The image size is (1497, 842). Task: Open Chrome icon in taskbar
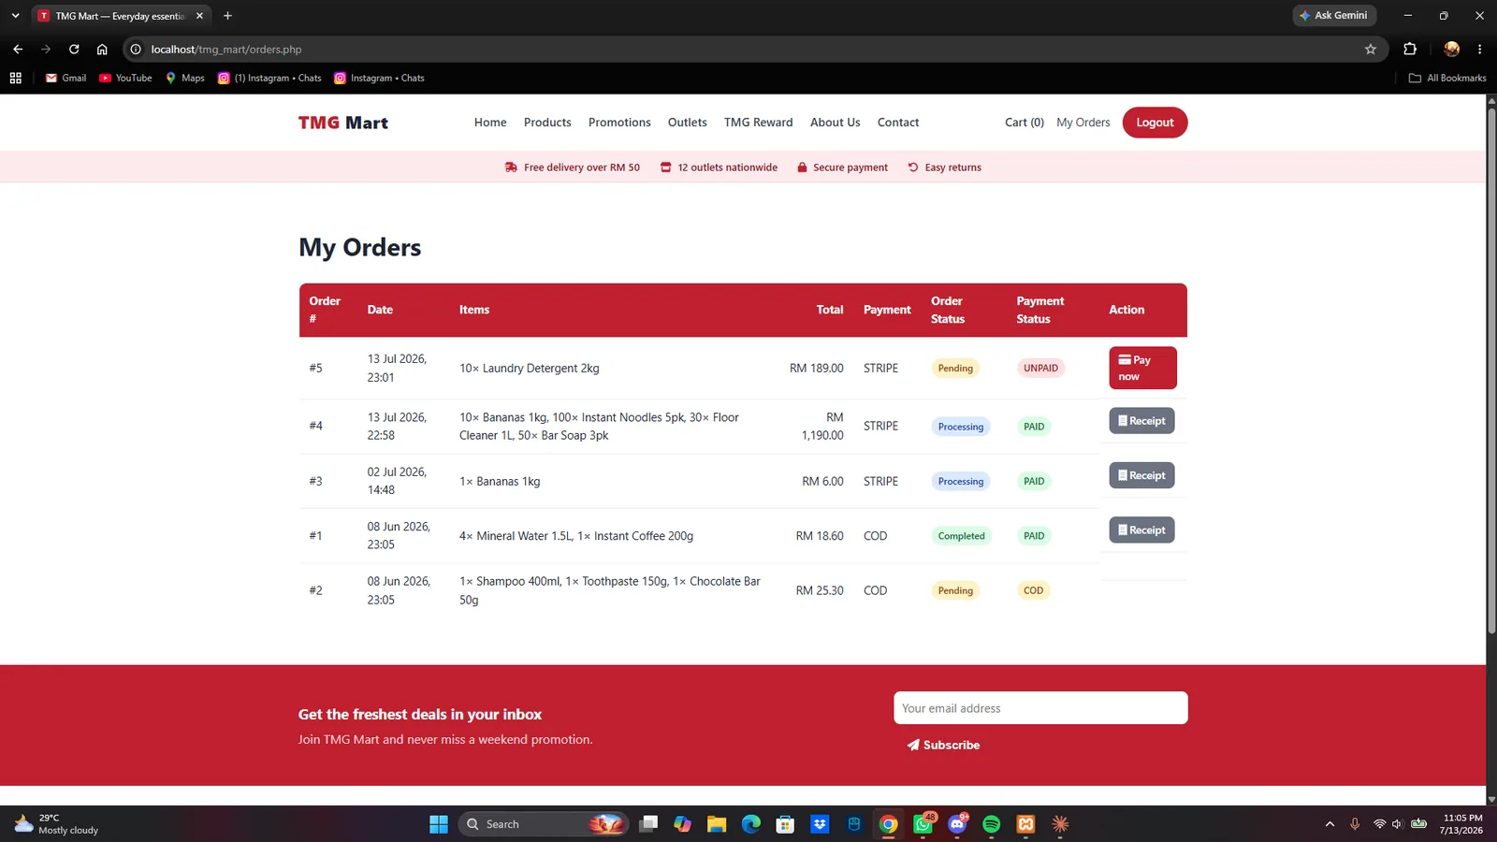pos(889,824)
